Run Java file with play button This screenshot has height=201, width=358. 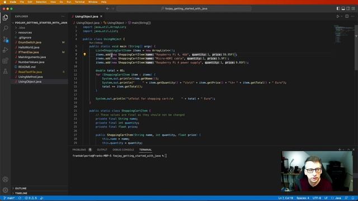point(338,16)
